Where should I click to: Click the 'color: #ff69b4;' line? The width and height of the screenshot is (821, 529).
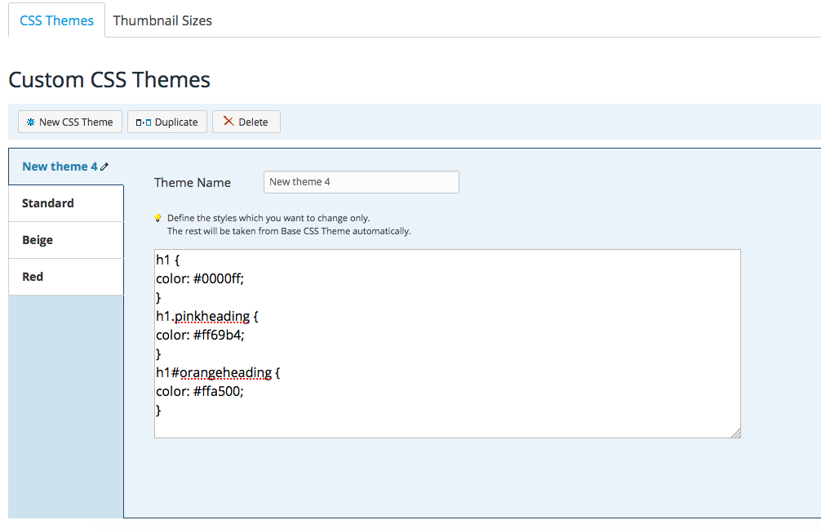tap(200, 336)
